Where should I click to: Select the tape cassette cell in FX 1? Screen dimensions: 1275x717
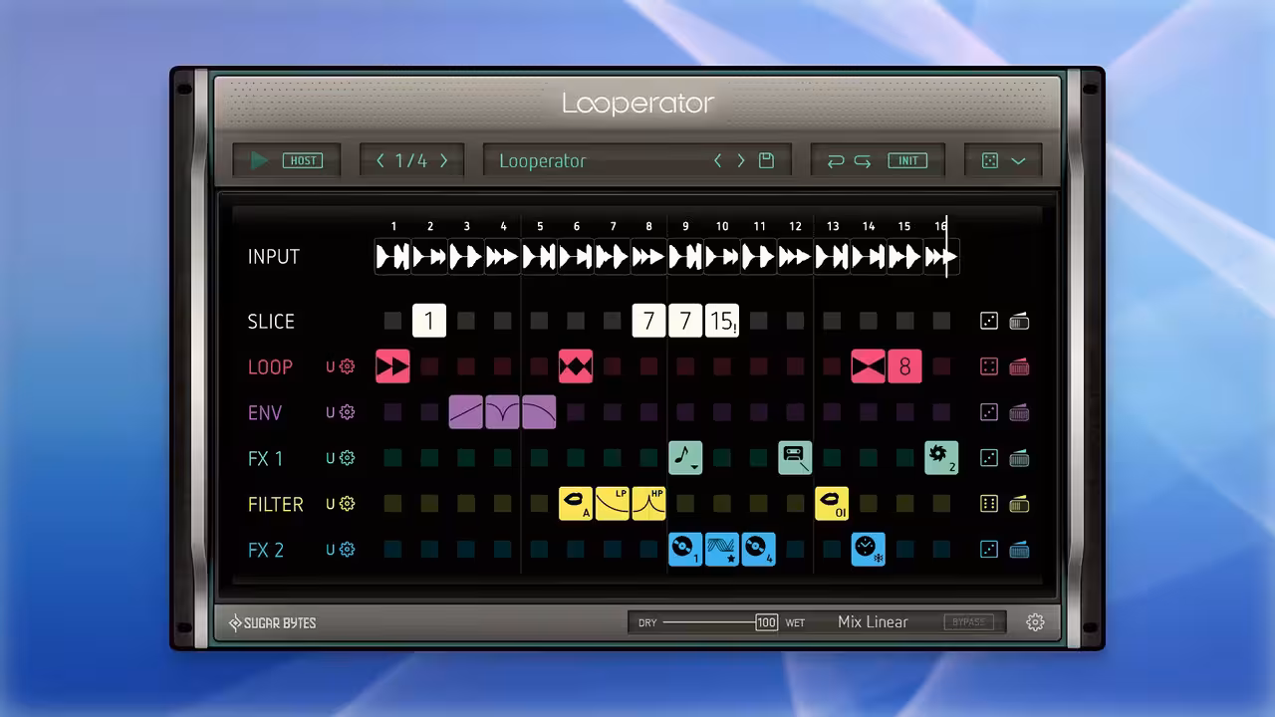click(x=795, y=458)
